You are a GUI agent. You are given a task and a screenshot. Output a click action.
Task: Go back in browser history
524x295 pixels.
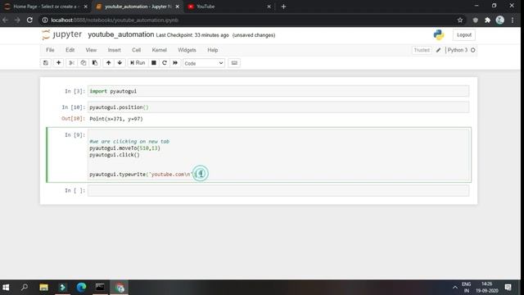coord(6,20)
